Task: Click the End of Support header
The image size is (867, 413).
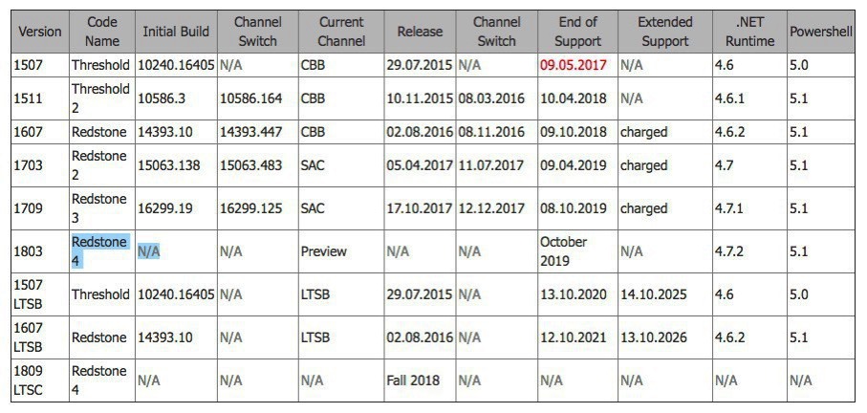Action: coord(576,32)
